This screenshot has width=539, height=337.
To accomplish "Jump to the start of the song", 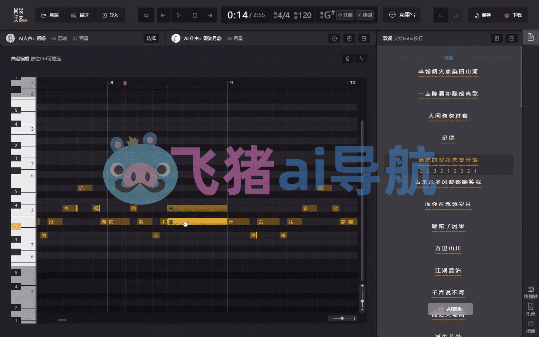I will coord(163,15).
